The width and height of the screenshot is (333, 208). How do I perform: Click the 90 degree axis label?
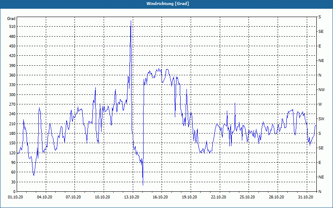click(13, 162)
